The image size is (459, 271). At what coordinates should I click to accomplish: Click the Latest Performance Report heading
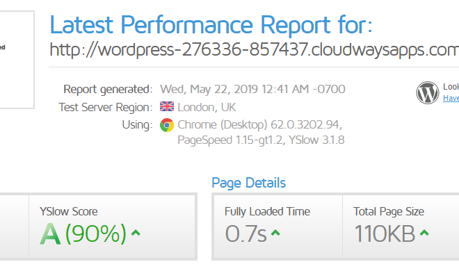click(211, 24)
